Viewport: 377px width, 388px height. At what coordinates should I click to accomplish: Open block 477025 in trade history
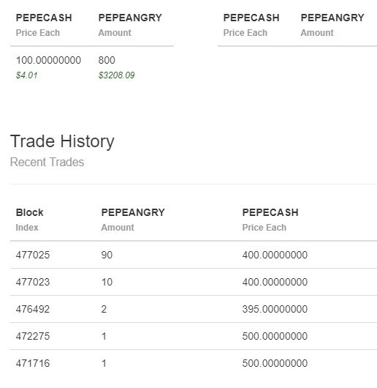pos(33,255)
